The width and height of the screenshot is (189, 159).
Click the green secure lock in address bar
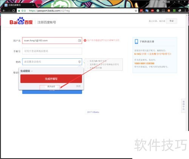[x=19, y=11]
